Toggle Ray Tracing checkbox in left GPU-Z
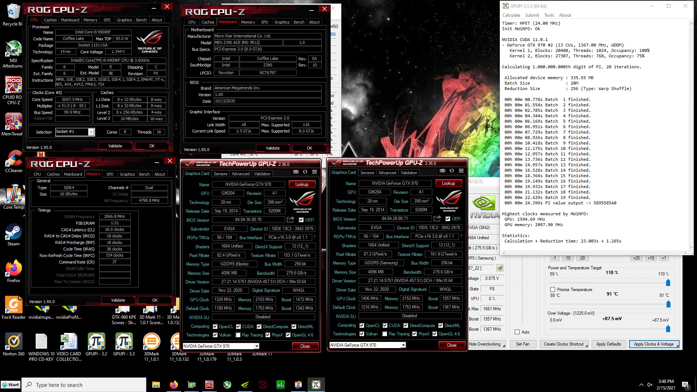The image size is (697, 392). pos(238,335)
